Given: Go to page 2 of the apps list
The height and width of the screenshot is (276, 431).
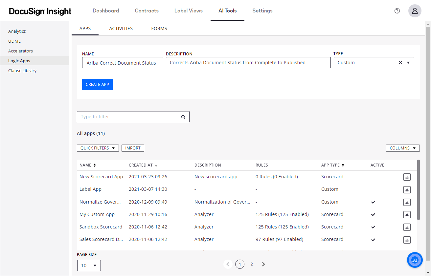Looking at the screenshot, I should 251,264.
